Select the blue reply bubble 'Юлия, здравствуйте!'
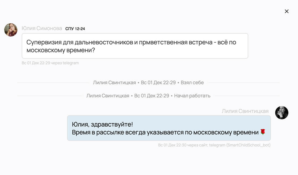This screenshot has width=298, height=175. (x=169, y=128)
